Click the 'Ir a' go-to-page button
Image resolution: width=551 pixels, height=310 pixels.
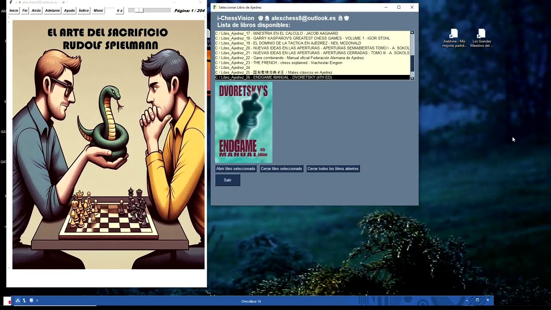[x=120, y=10]
